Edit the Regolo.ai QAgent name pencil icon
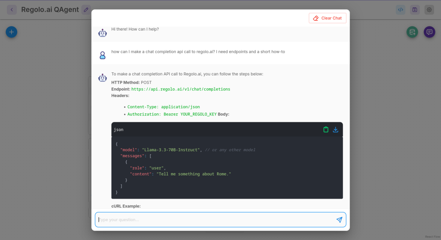 coord(86,9)
